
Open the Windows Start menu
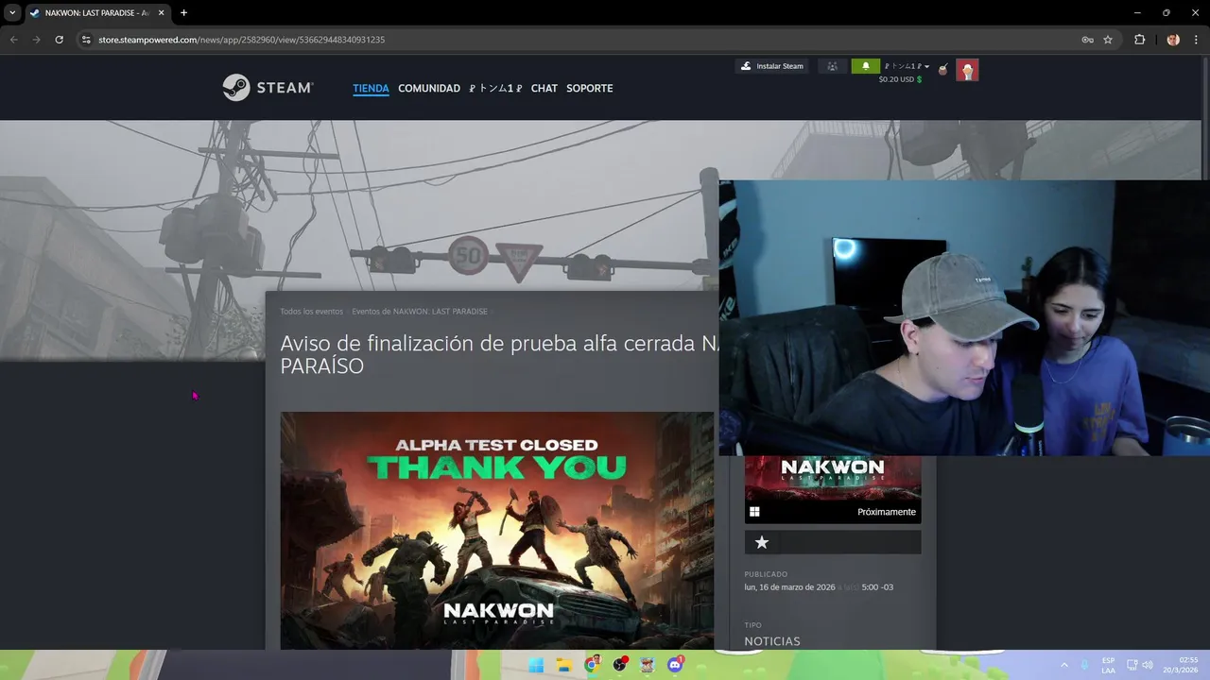pos(536,665)
